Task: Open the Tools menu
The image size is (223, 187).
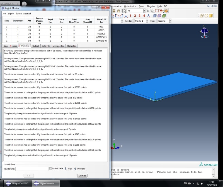Action: click(x=142, y=6)
